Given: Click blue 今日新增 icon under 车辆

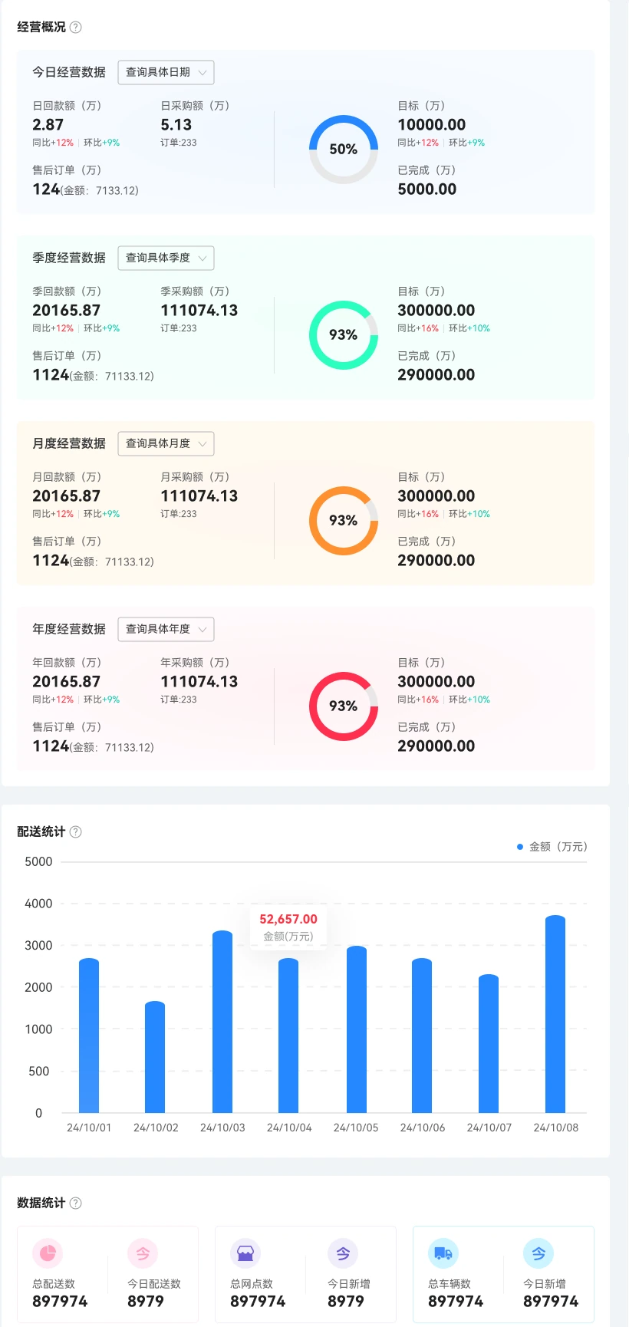Looking at the screenshot, I should pos(538,1253).
